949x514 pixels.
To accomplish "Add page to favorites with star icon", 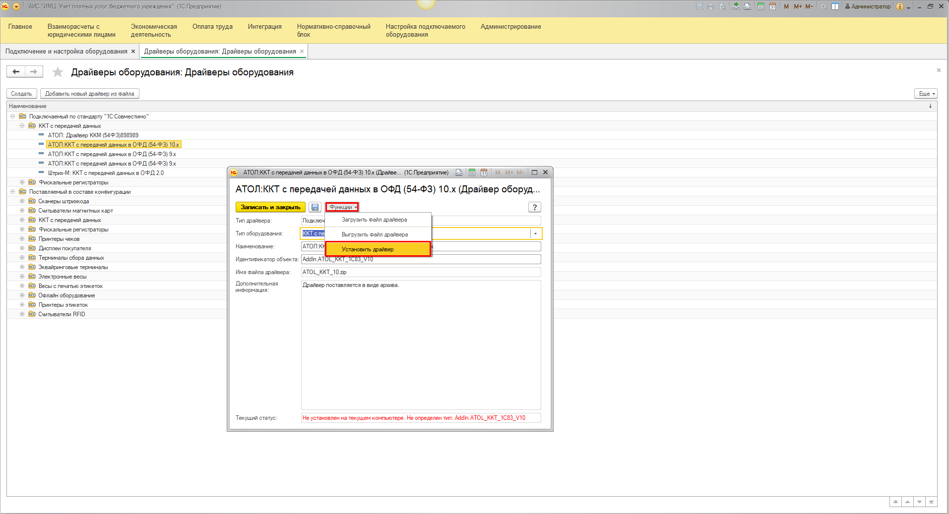I will pyautogui.click(x=58, y=72).
